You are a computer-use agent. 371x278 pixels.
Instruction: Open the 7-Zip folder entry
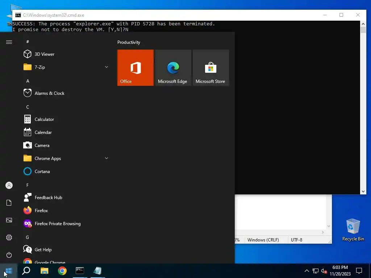(66, 67)
